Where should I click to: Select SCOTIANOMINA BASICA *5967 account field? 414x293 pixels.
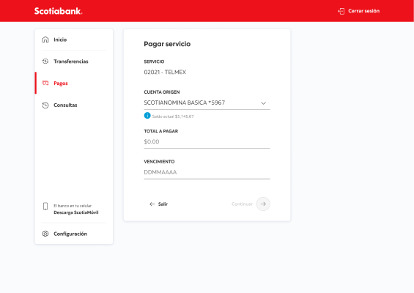coord(207,103)
